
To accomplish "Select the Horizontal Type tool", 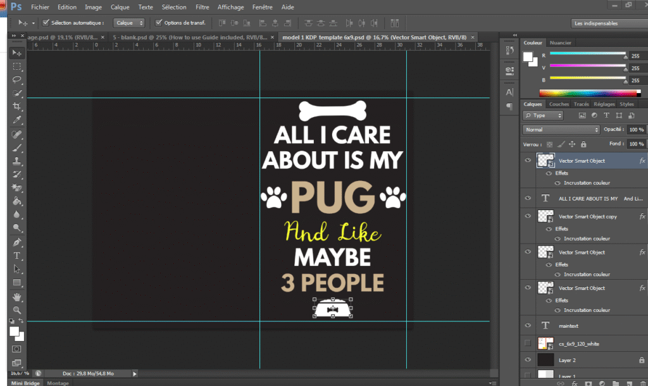I will 17,256.
